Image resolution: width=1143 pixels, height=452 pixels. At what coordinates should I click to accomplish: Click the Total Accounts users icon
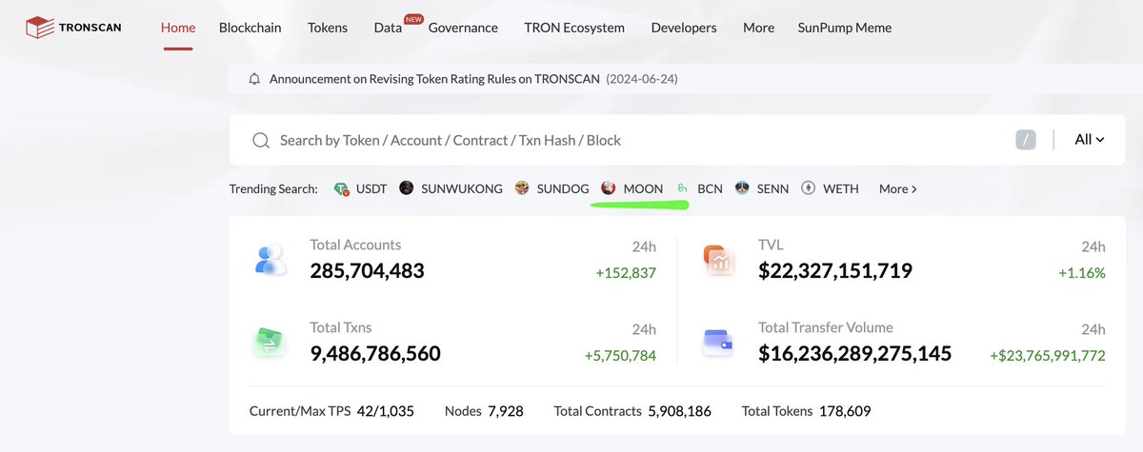271,260
